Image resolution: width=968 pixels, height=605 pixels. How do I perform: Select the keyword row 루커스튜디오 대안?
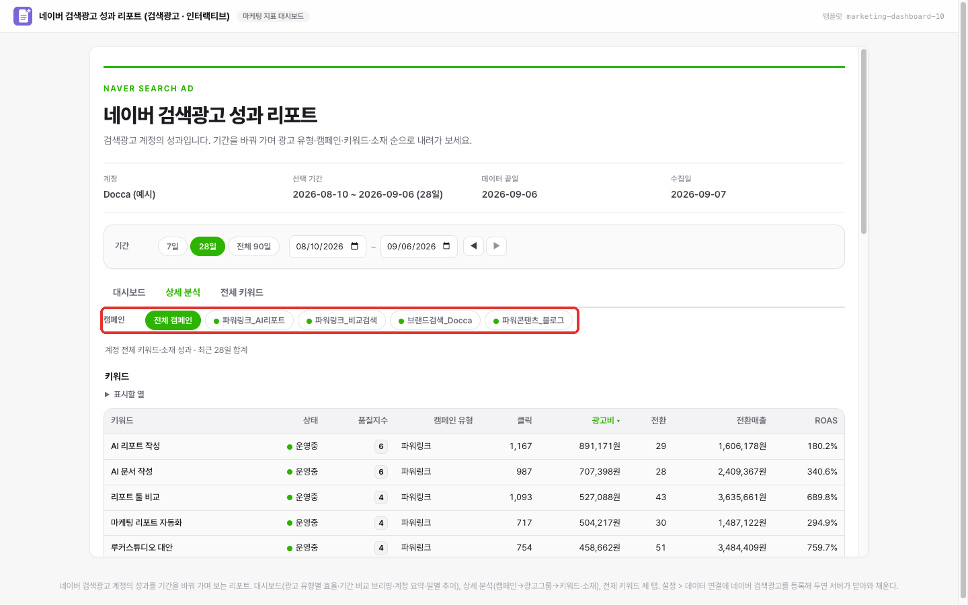pos(474,547)
